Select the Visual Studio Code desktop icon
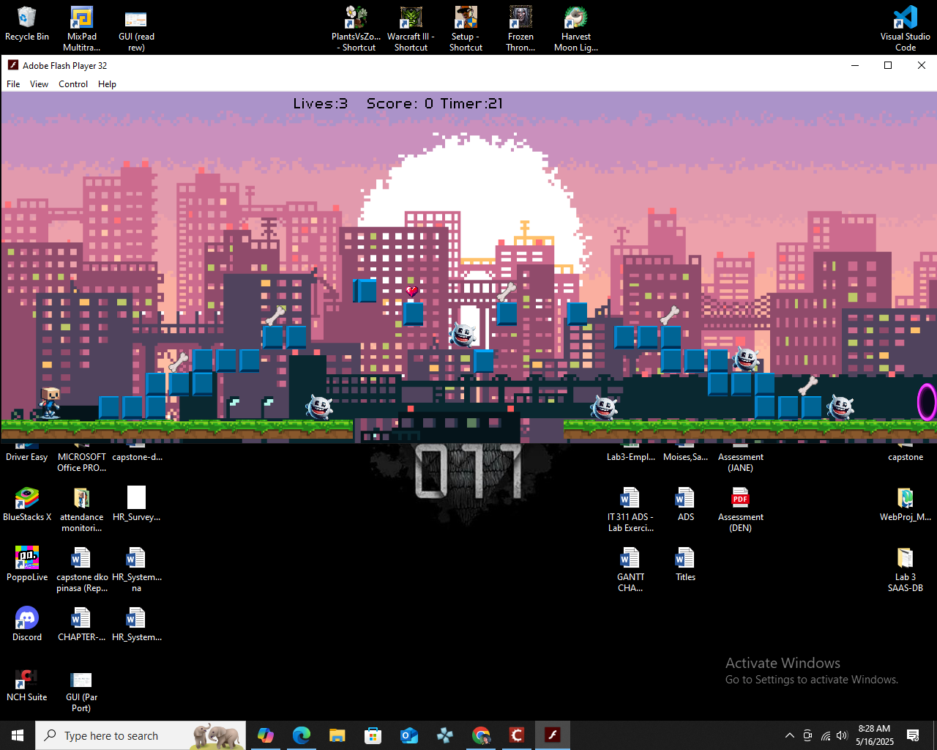The width and height of the screenshot is (937, 750). 906,29
